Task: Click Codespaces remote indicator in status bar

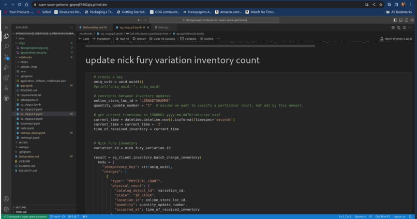Action: [25, 216]
